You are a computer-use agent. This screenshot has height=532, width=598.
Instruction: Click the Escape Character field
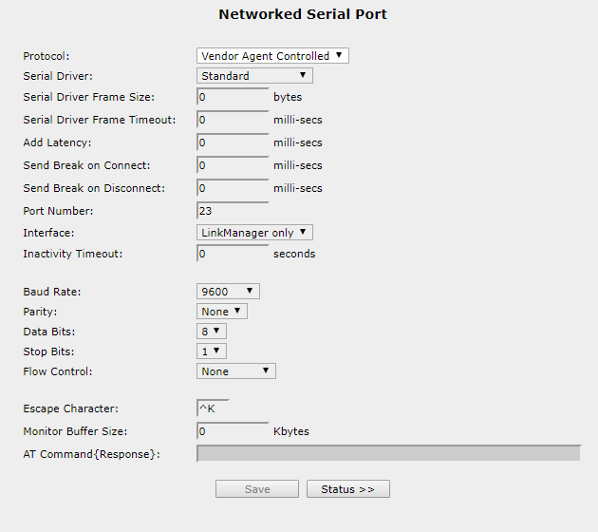[x=213, y=408]
